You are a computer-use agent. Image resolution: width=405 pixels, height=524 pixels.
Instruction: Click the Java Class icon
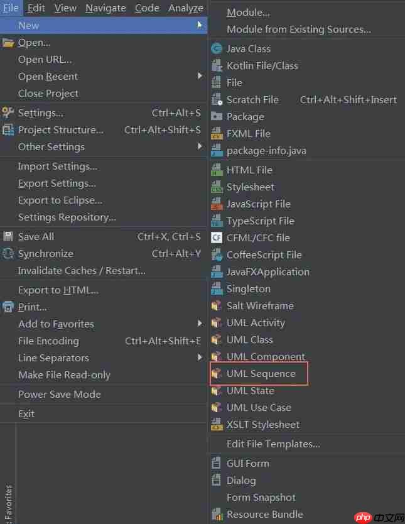(217, 49)
